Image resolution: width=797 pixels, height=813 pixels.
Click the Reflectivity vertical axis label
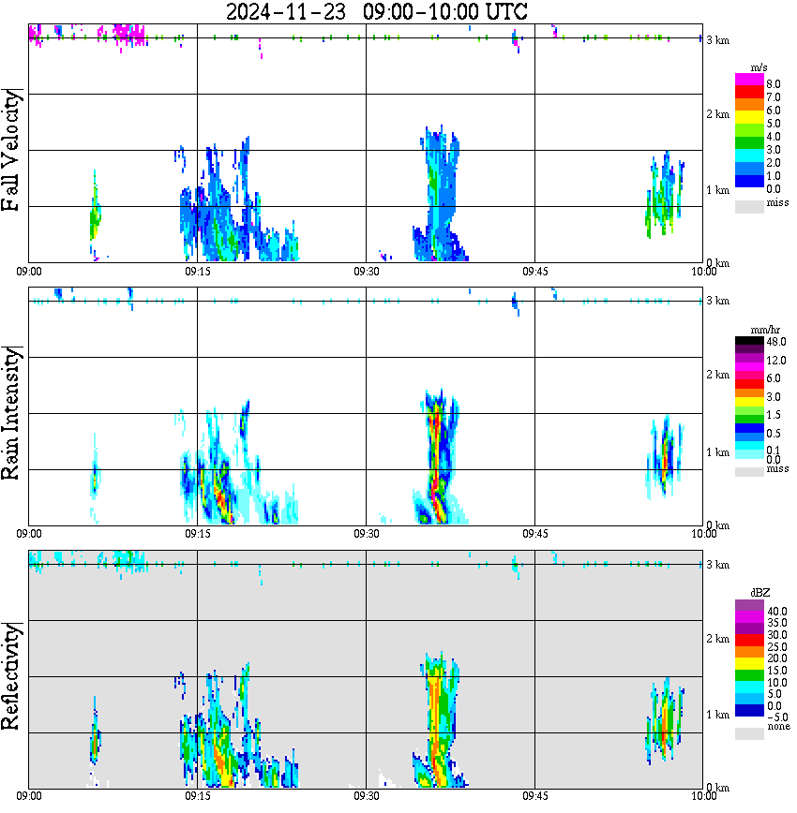pos(10,676)
